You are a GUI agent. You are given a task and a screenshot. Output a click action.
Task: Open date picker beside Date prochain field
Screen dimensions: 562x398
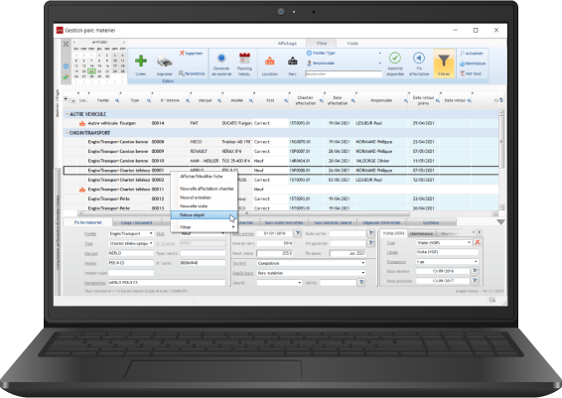coord(475,281)
